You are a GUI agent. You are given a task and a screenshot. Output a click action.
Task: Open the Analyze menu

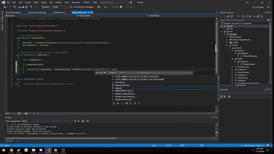point(58,3)
